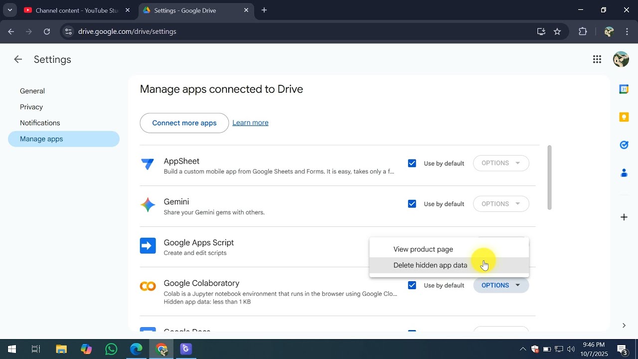Image resolution: width=638 pixels, height=359 pixels.
Task: Open the AppSheet OPTIONS dropdown
Action: coord(501,163)
